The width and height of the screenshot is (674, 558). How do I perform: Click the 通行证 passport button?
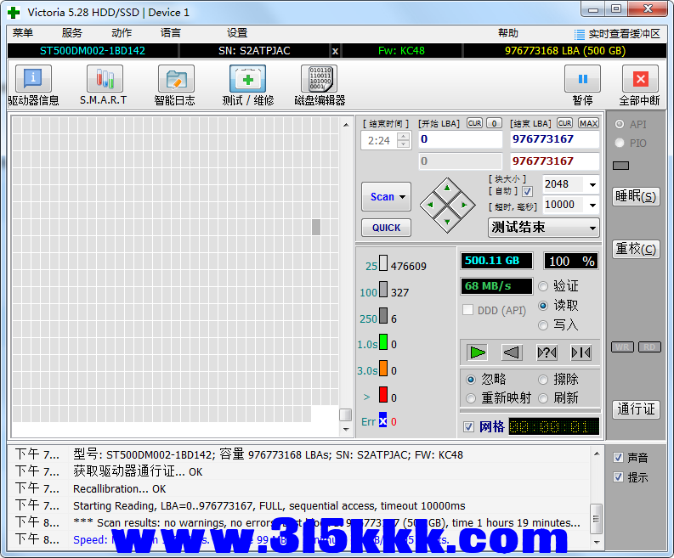coord(636,409)
